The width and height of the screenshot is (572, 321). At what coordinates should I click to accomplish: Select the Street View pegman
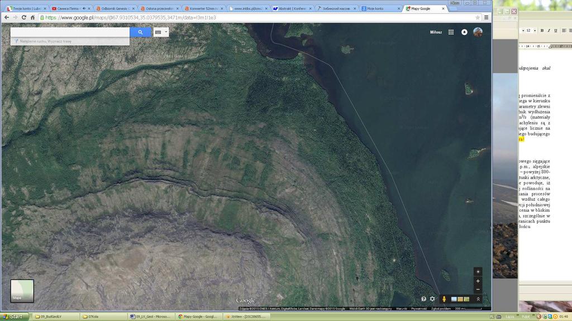pyautogui.click(x=444, y=299)
